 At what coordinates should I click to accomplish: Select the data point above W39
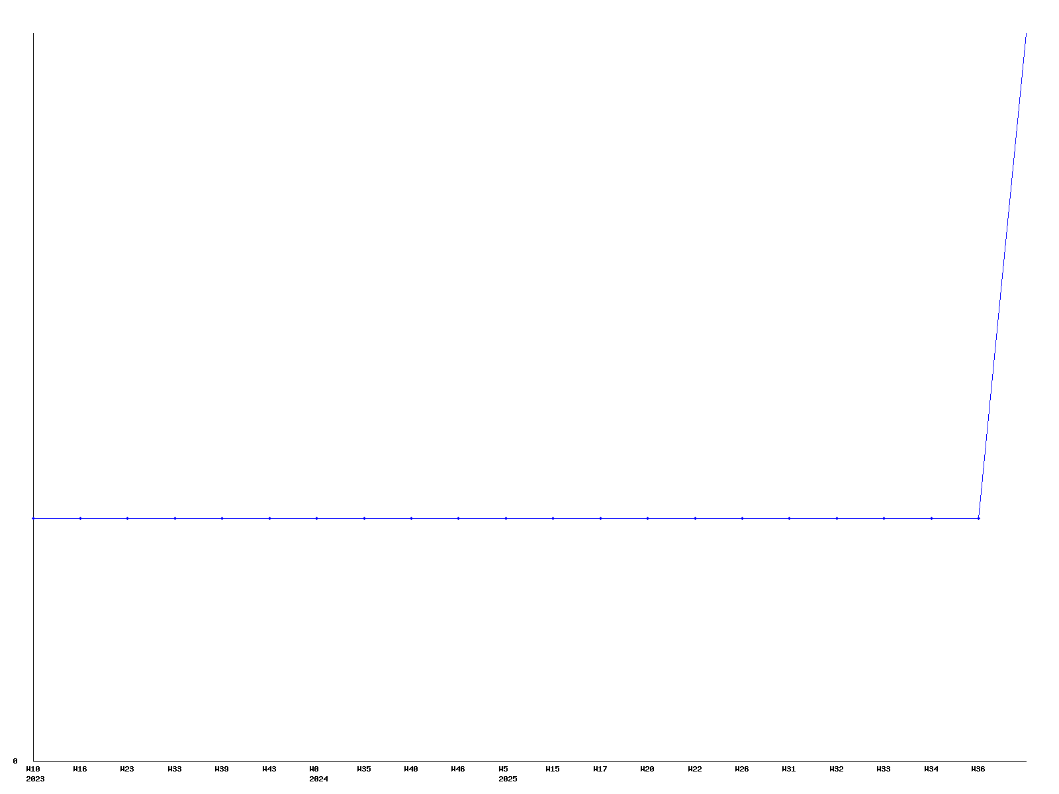coord(222,518)
